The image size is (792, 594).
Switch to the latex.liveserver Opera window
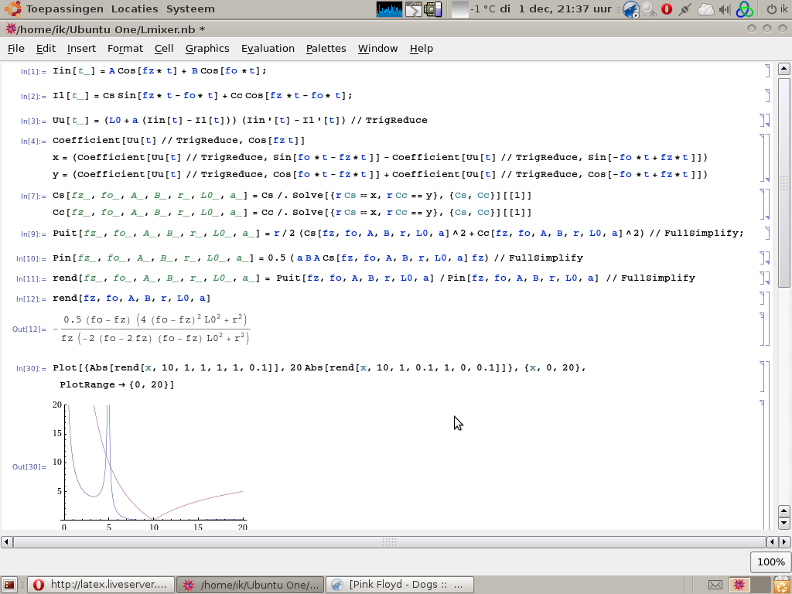(x=101, y=585)
